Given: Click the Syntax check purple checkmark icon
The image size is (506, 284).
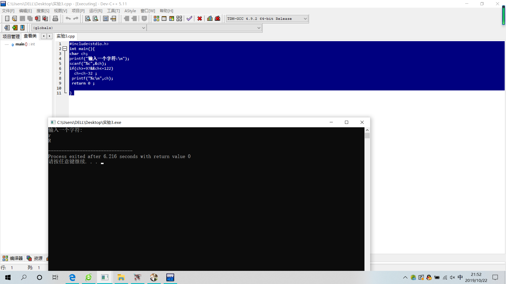Looking at the screenshot, I should click(x=189, y=19).
